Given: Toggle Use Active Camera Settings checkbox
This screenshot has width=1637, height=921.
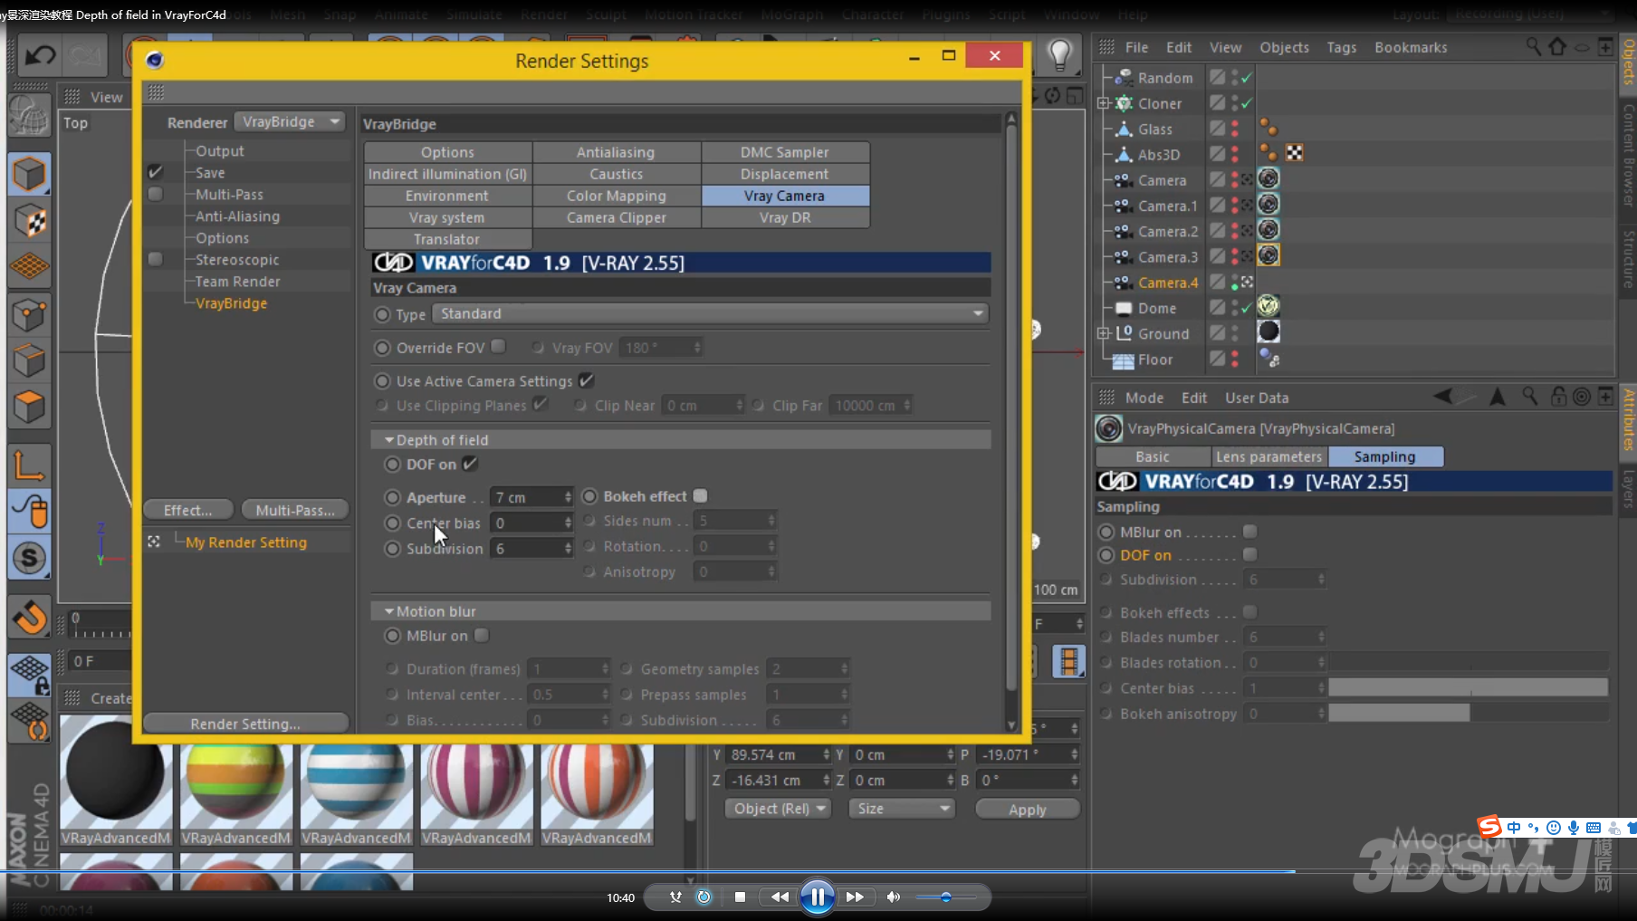Looking at the screenshot, I should (586, 380).
